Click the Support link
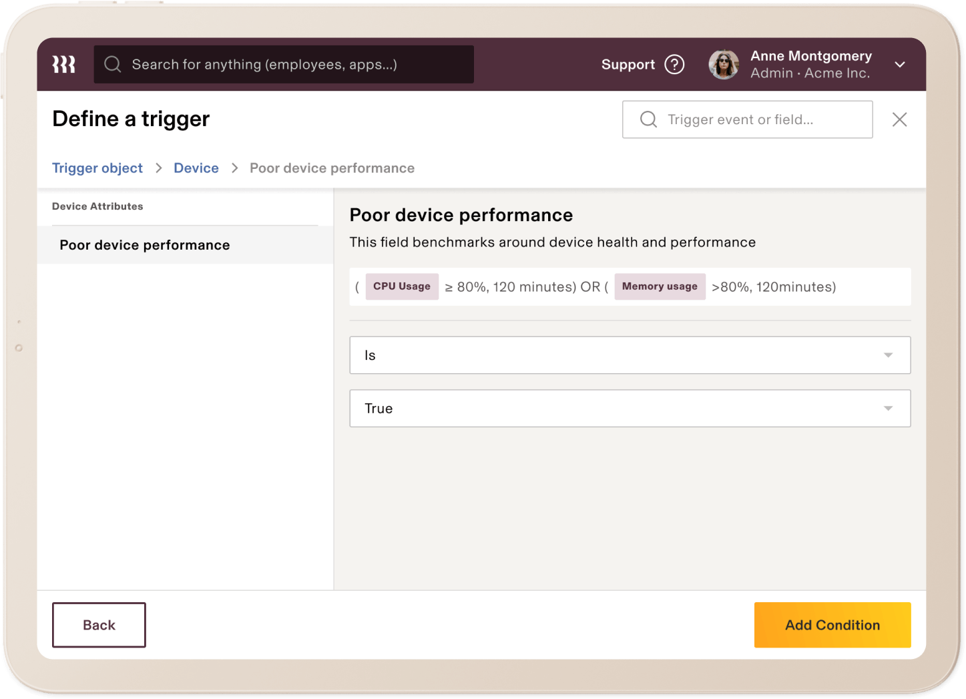The image size is (966, 699). tap(628, 64)
